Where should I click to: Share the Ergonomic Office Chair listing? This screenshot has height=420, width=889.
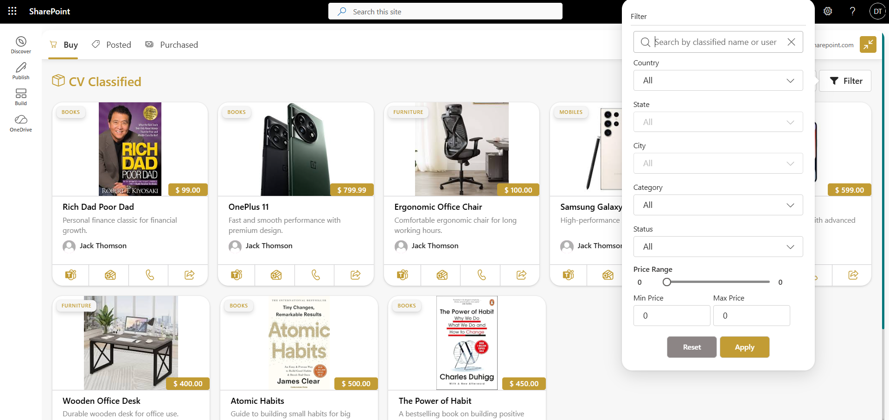521,275
